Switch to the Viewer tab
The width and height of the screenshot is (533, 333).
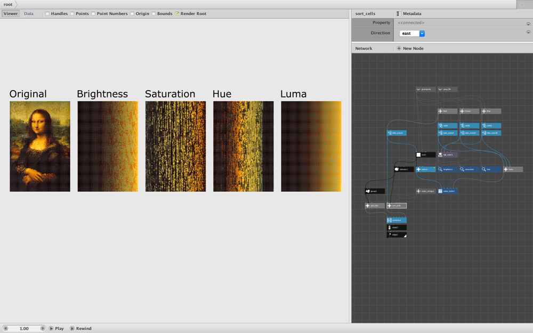11,14
